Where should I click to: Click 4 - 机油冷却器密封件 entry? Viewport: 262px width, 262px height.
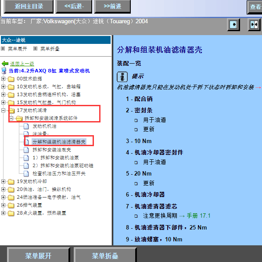(154, 152)
